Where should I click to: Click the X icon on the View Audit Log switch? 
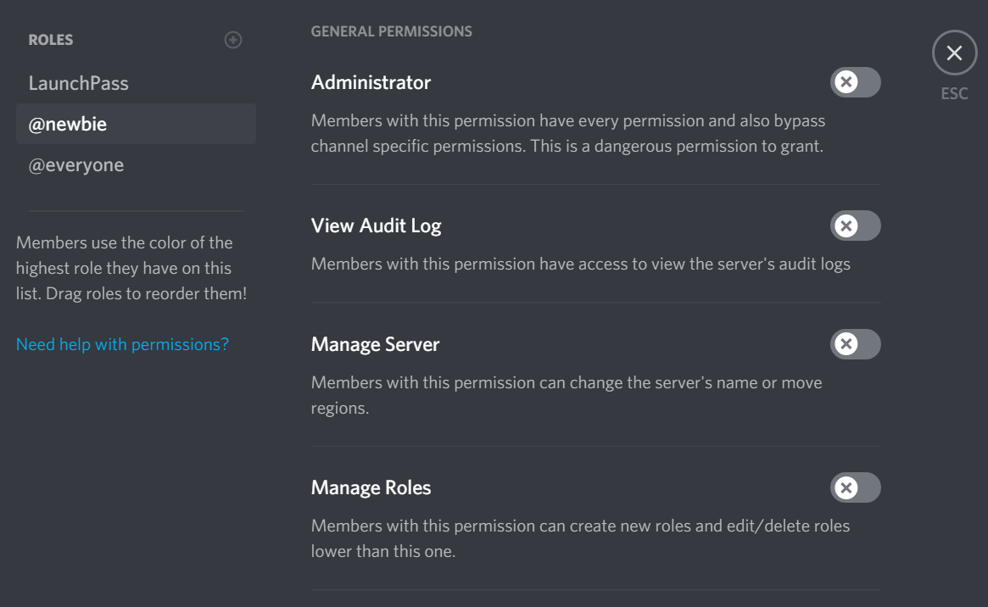[x=846, y=226]
